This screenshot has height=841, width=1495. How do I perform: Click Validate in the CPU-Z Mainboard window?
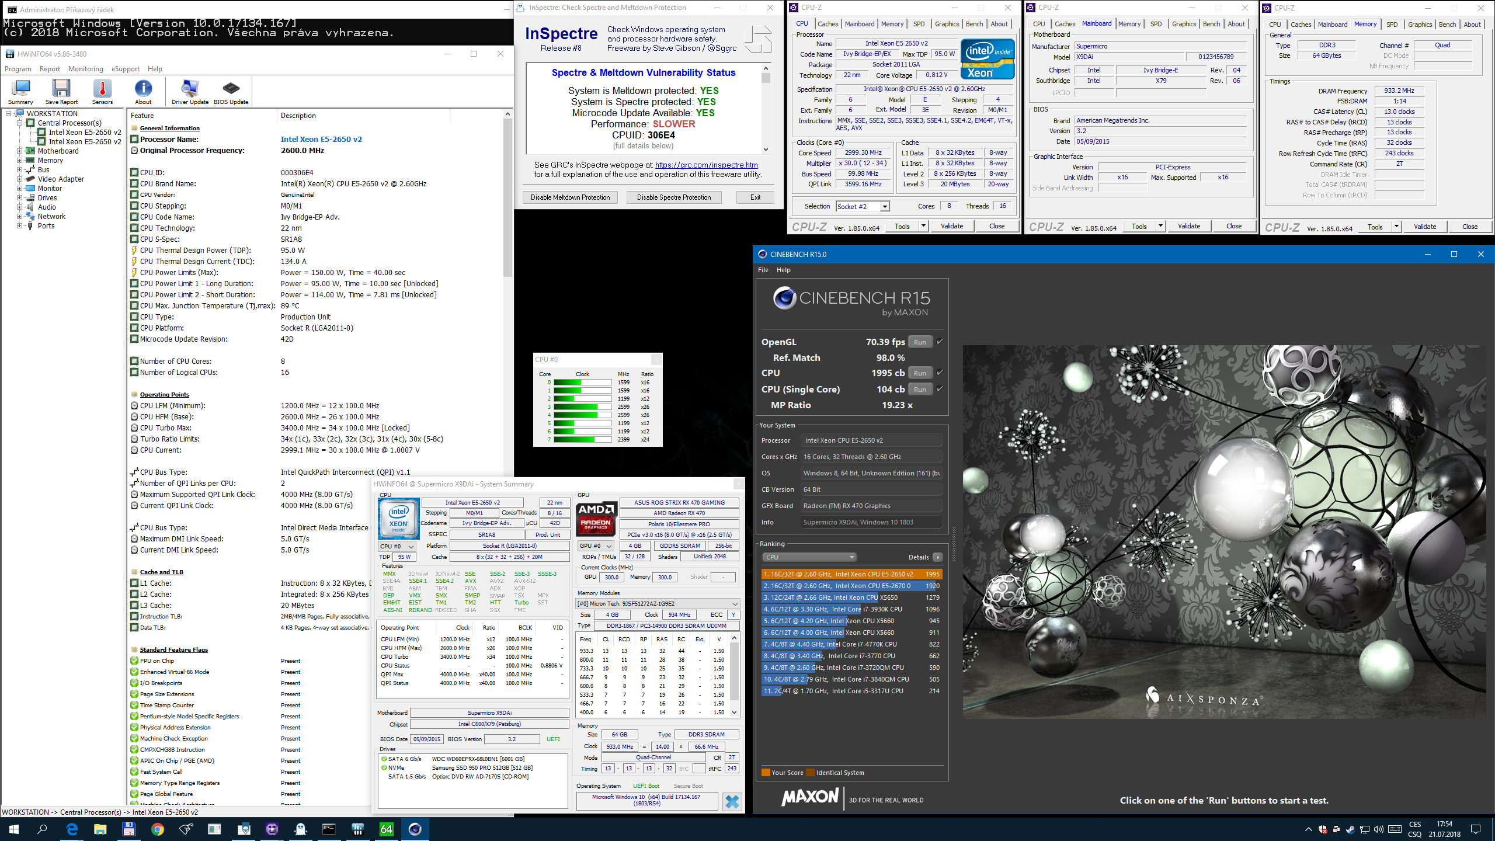click(1188, 227)
